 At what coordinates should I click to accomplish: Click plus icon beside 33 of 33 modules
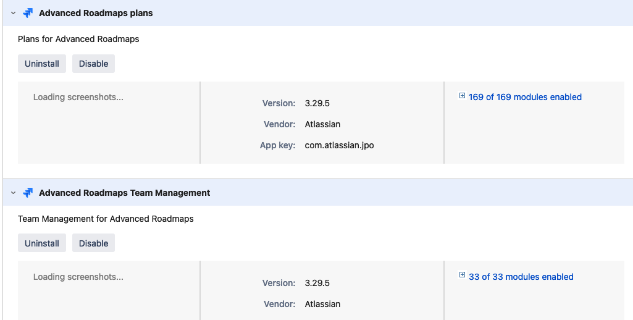pos(462,275)
